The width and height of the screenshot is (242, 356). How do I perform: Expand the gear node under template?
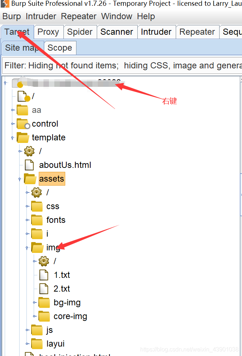point(20,151)
